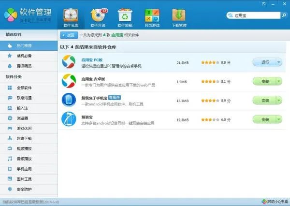Click the 启动小Q书桌 link in status bar

(275, 202)
